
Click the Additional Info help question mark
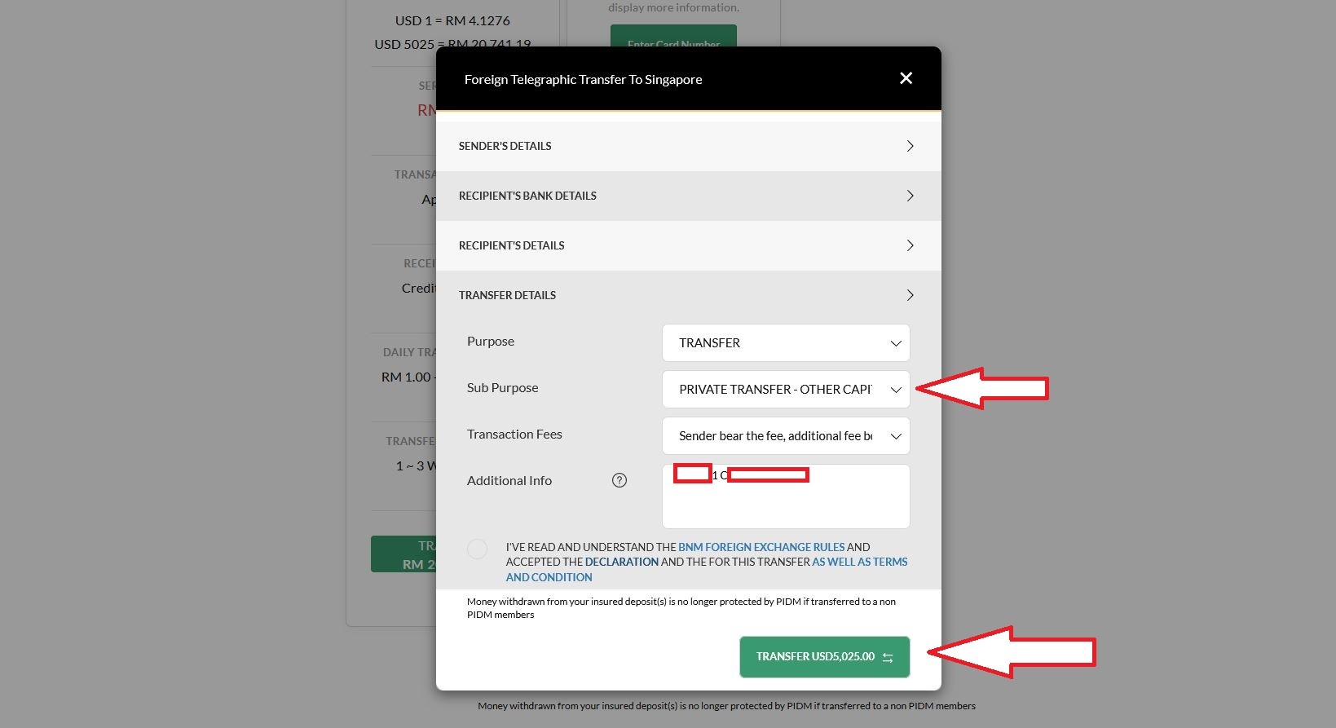619,480
